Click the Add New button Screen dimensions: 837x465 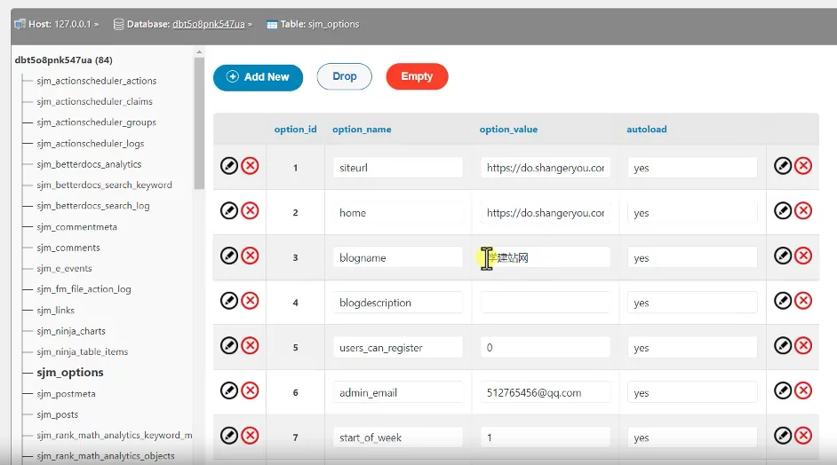click(258, 77)
